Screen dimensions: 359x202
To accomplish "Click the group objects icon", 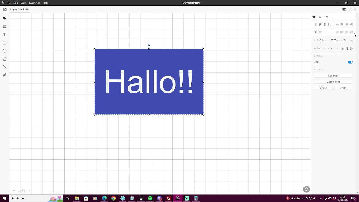I will [x=316, y=32].
